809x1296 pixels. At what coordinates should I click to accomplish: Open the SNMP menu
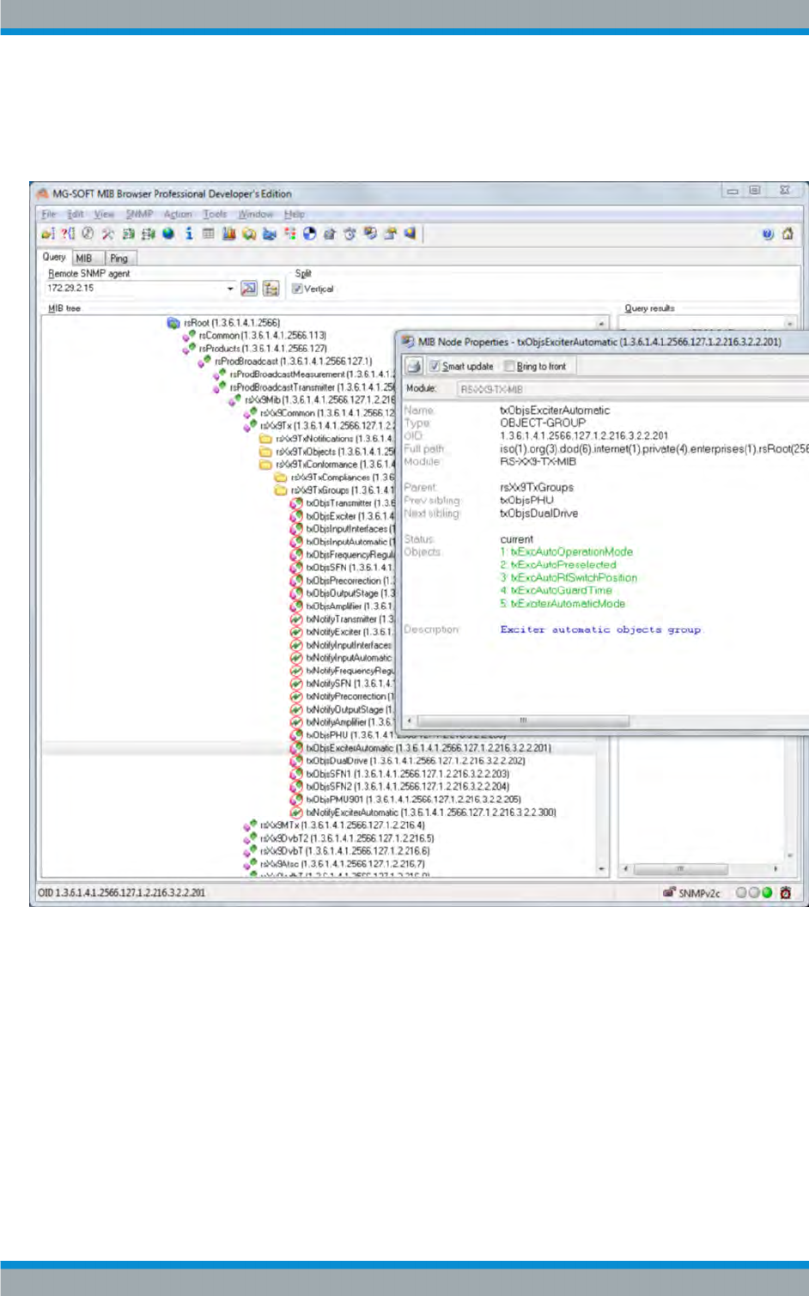pos(139,214)
